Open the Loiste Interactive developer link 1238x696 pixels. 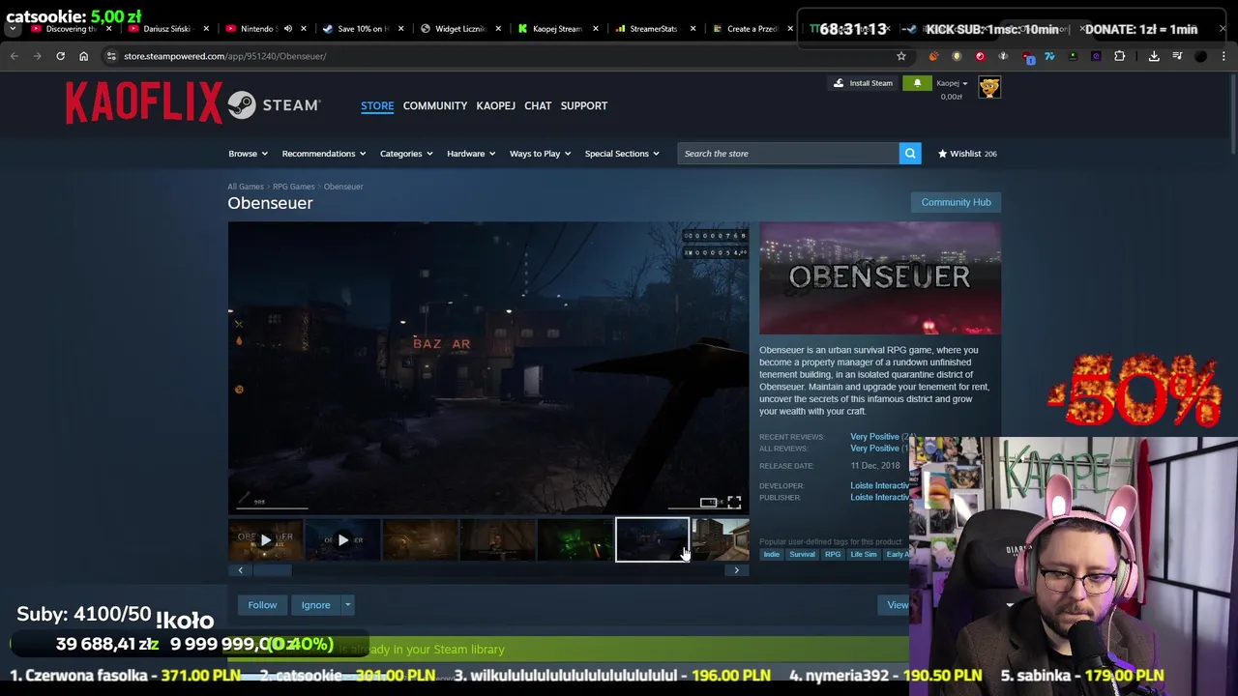click(879, 486)
